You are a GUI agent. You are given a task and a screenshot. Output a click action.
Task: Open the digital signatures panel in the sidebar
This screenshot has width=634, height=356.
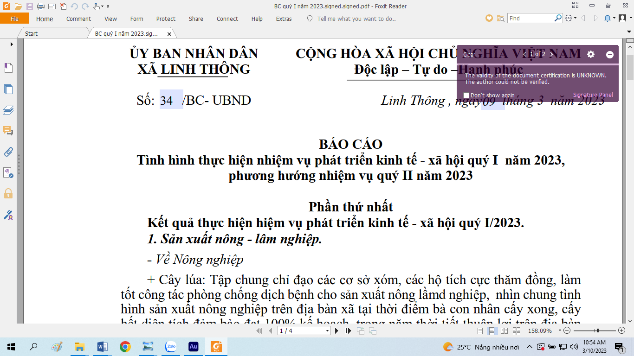pyautogui.click(x=8, y=172)
